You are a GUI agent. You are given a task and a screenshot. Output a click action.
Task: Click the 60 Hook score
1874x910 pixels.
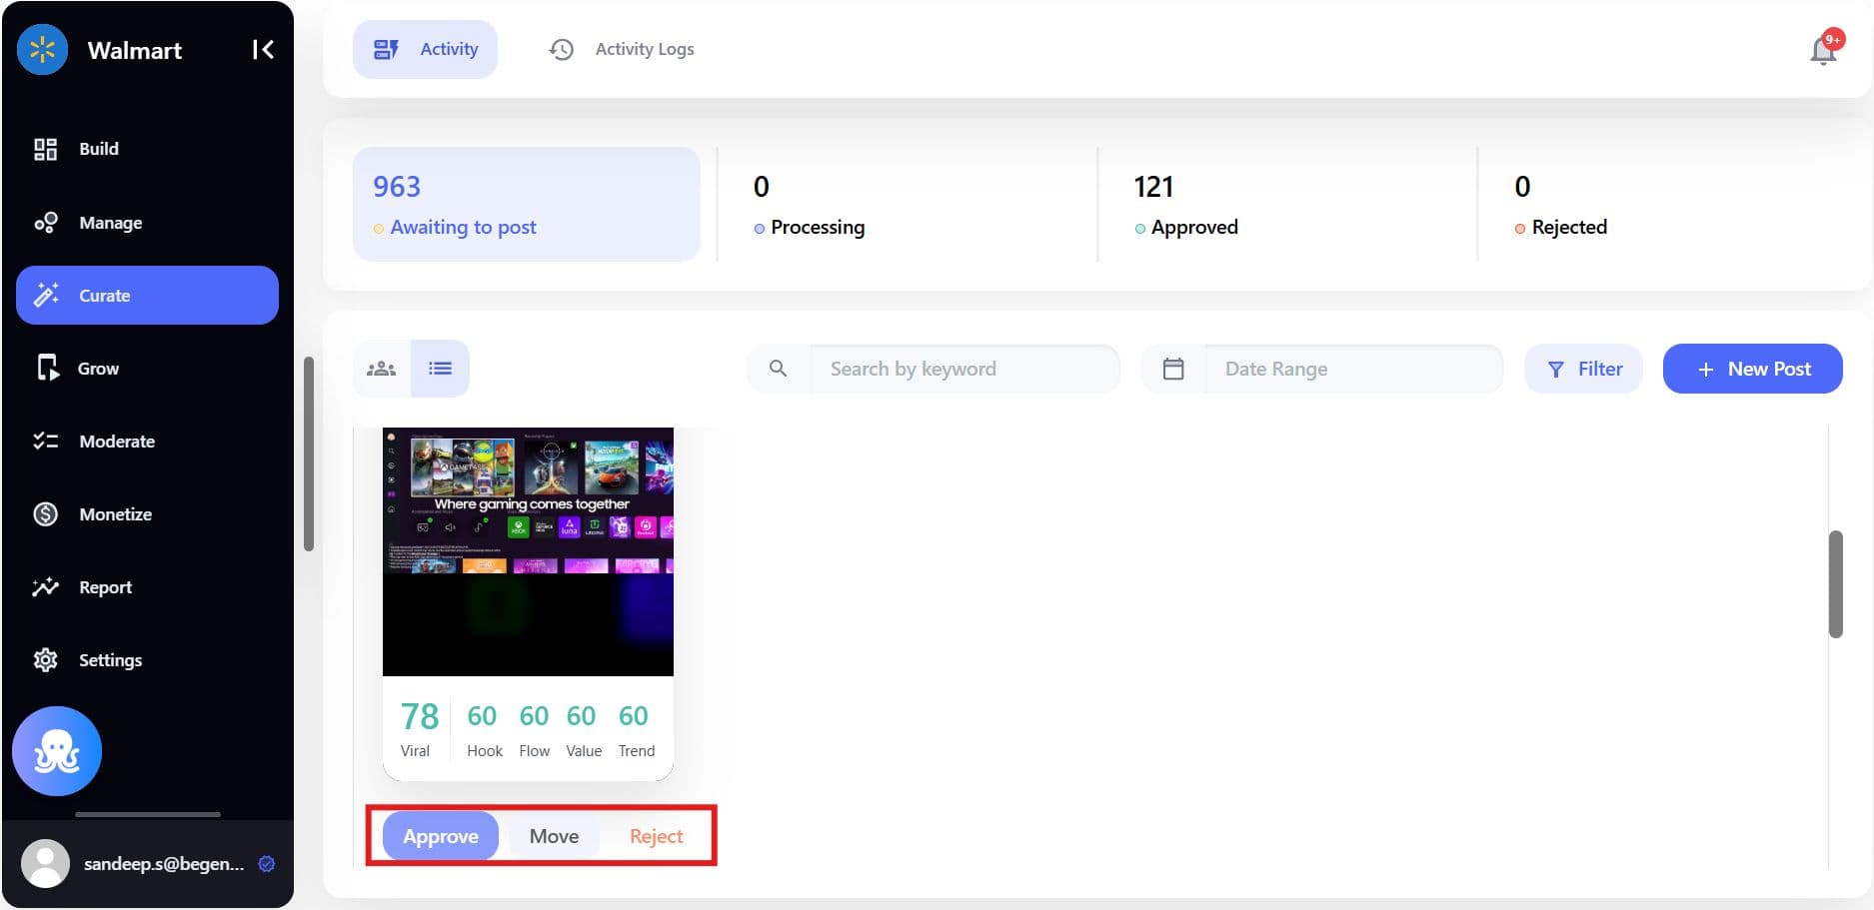coord(483,729)
